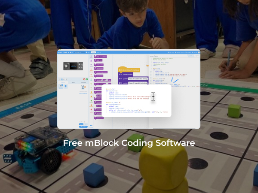
Task: Click the blue Connect button
Action: tap(83, 127)
